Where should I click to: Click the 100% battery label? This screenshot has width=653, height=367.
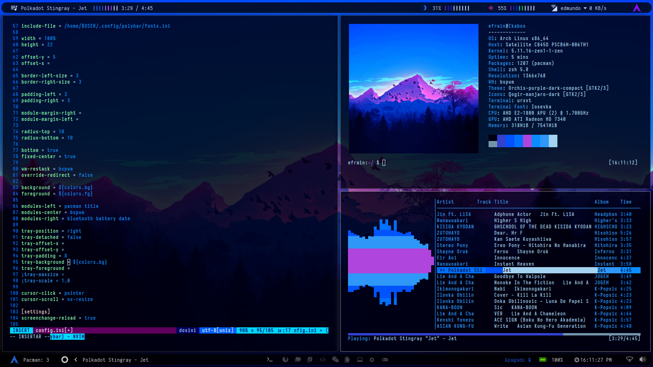(x=557, y=360)
